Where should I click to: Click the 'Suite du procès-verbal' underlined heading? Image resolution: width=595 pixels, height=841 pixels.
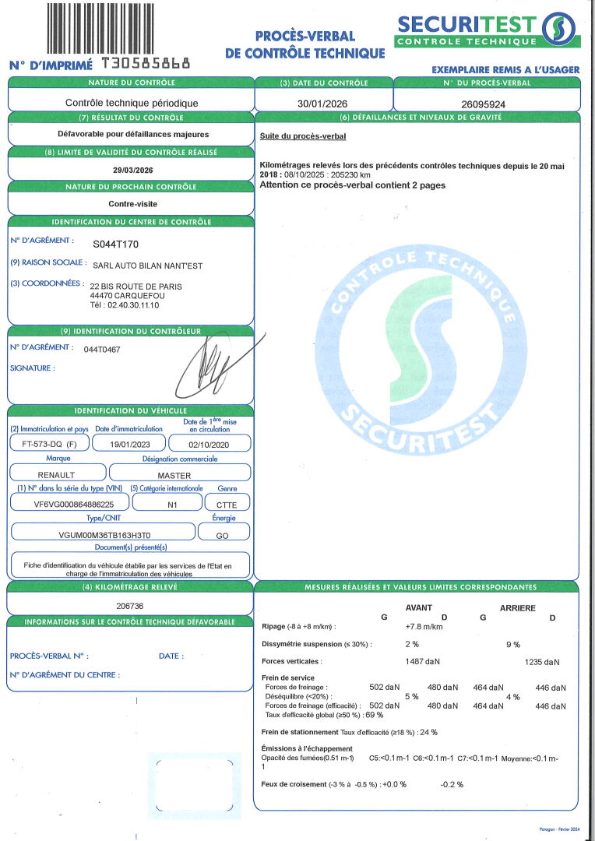point(302,137)
